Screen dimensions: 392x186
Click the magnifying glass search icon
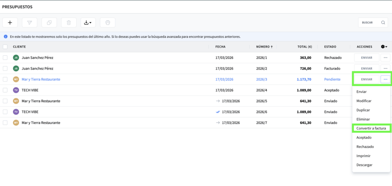pyautogui.click(x=383, y=23)
